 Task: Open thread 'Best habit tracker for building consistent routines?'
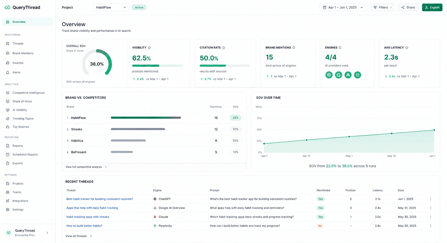[100, 199]
